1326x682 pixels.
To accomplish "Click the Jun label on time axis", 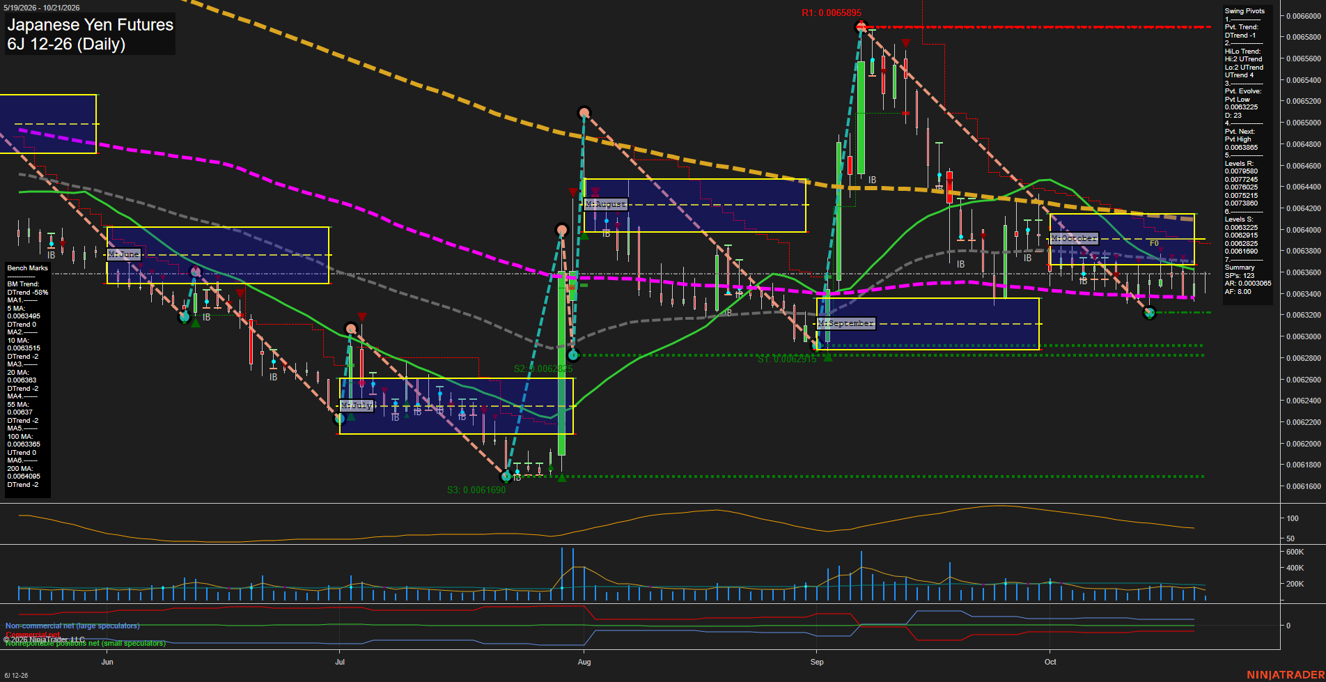I will (x=107, y=662).
